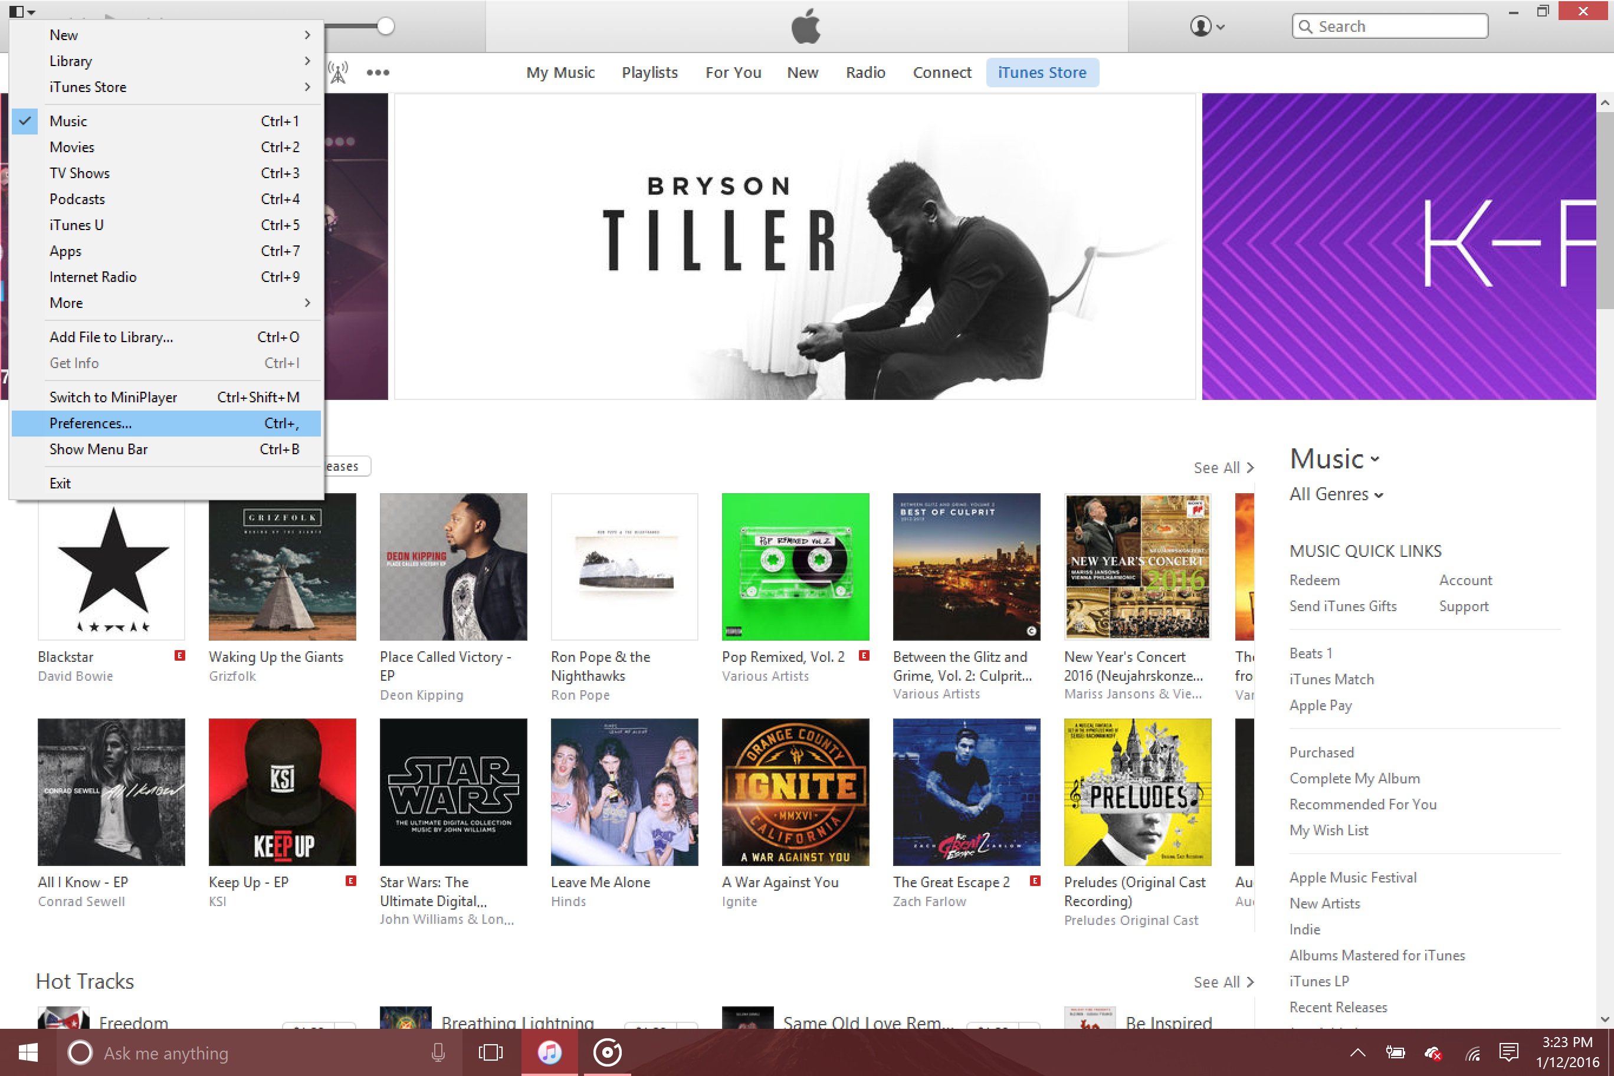Click See All for Hot Tracks
The image size is (1614, 1076).
(1223, 983)
